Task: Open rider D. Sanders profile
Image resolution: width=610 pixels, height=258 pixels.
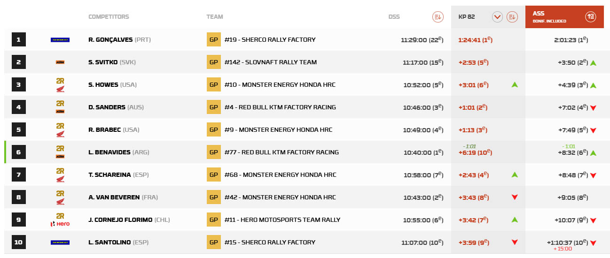Action: 107,107
